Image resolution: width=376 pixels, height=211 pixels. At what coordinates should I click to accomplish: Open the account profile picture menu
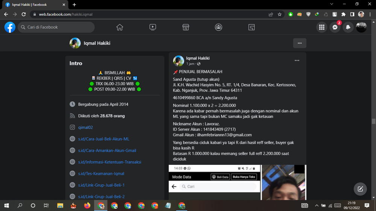(x=361, y=27)
